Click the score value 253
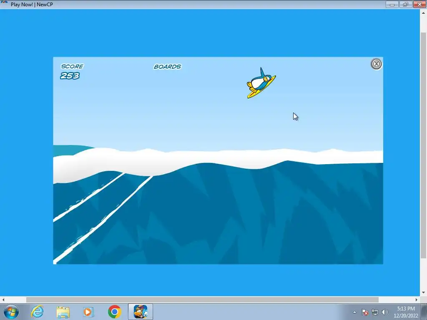Image resolution: width=427 pixels, height=320 pixels. click(x=70, y=76)
